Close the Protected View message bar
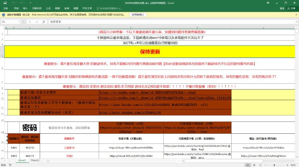 [296, 15]
